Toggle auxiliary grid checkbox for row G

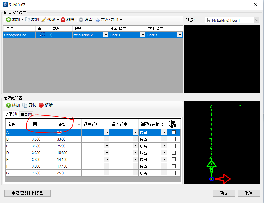point(174,173)
